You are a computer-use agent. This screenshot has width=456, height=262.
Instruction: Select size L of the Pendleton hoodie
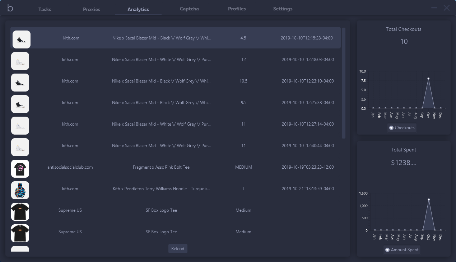tap(243, 189)
